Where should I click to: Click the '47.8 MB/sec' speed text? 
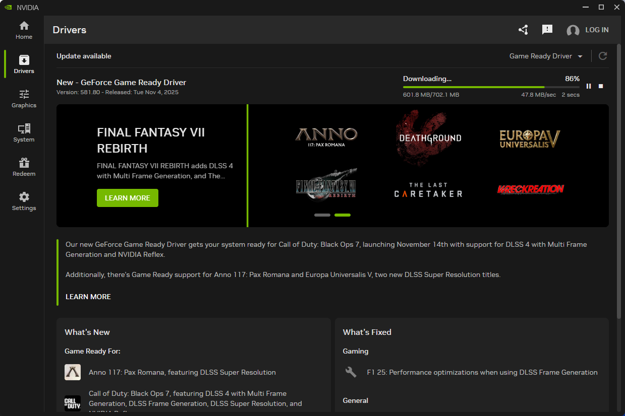pos(539,95)
